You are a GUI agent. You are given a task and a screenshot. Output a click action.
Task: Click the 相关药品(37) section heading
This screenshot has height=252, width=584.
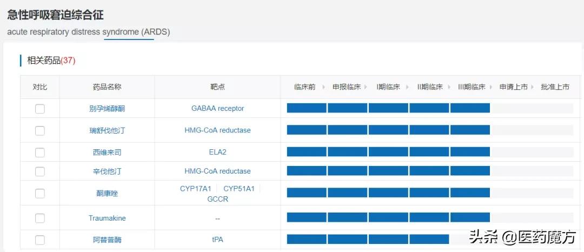[x=51, y=61]
